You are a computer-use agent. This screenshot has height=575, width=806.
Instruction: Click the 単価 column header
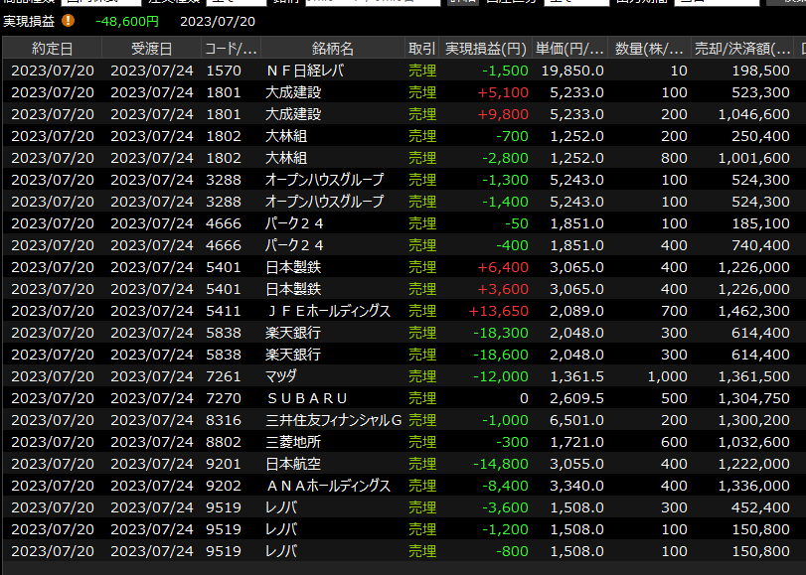[569, 49]
